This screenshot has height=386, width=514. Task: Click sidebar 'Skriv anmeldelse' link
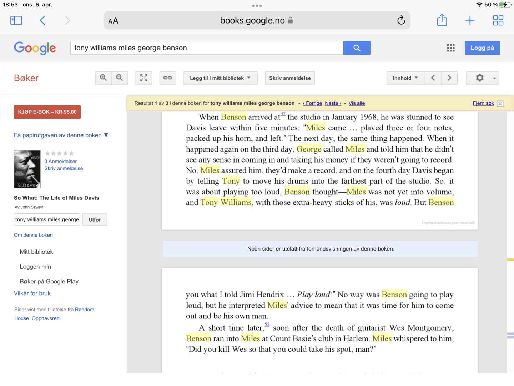64,168
